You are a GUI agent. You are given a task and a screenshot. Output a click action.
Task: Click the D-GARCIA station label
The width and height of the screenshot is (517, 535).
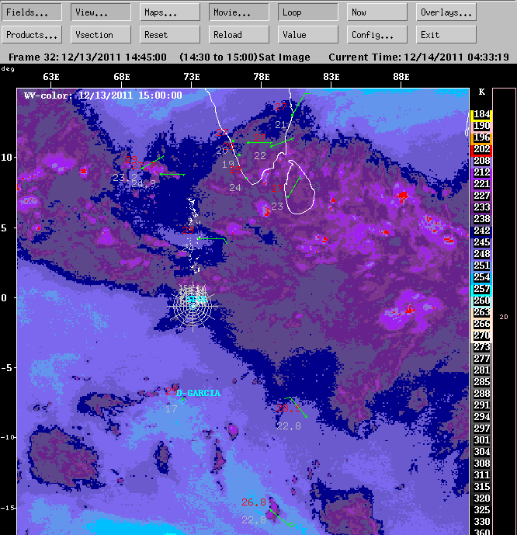pyautogui.click(x=198, y=393)
